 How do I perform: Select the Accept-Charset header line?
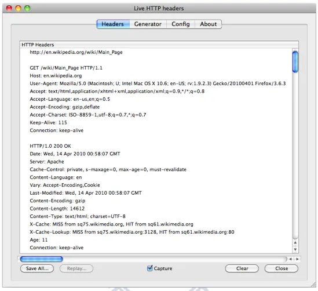point(88,115)
